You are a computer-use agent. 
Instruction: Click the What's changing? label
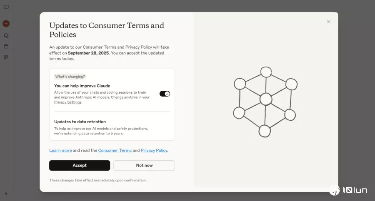70,77
